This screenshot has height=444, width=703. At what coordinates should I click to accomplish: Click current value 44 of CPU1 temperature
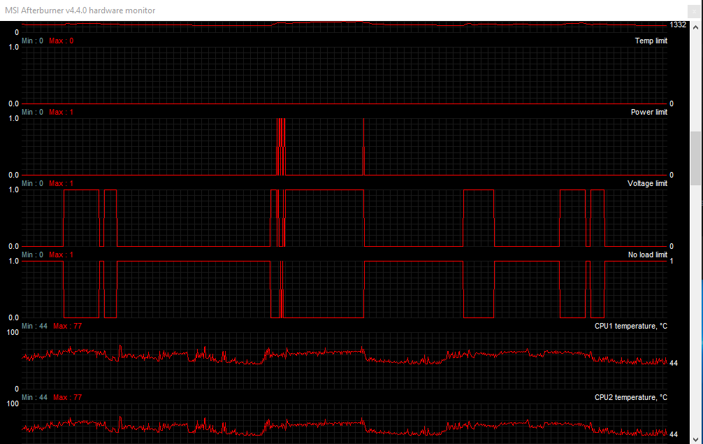pos(674,364)
